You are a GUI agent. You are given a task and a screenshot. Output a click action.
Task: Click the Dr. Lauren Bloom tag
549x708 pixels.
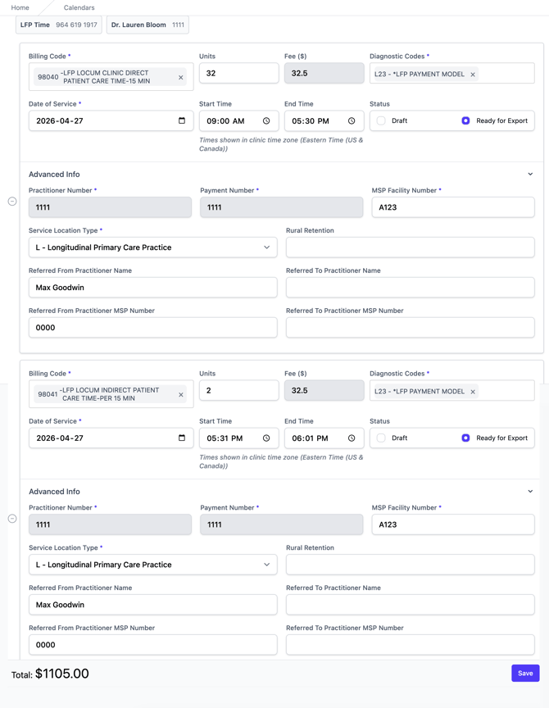coord(147,25)
